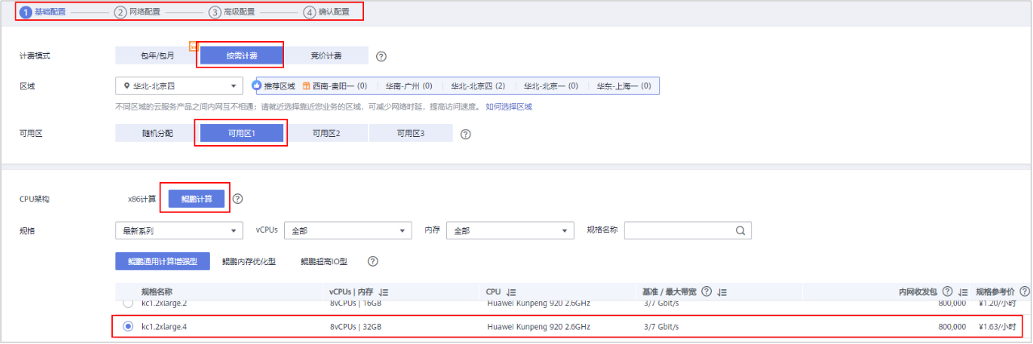Viewport: 1033px width, 344px height.
Task: Select 可用区3 availability zone
Action: 410,134
